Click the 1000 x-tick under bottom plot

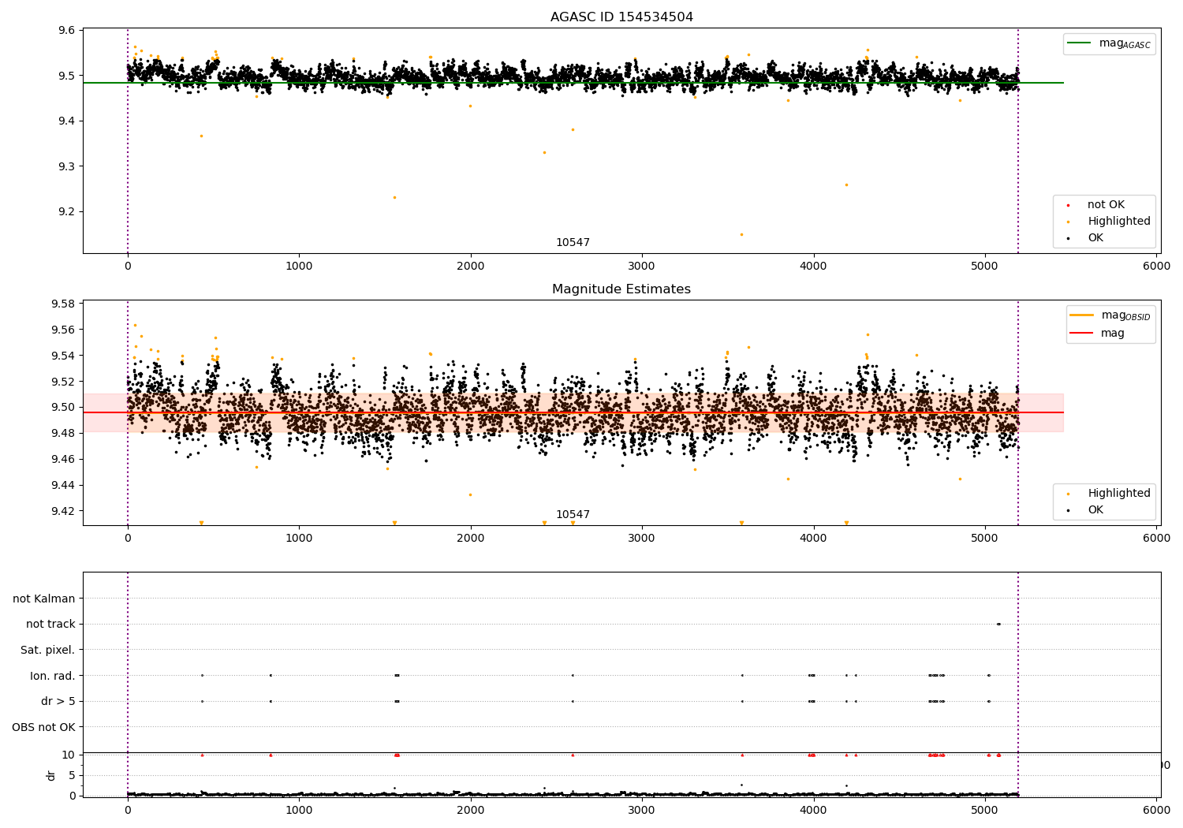pos(299,809)
